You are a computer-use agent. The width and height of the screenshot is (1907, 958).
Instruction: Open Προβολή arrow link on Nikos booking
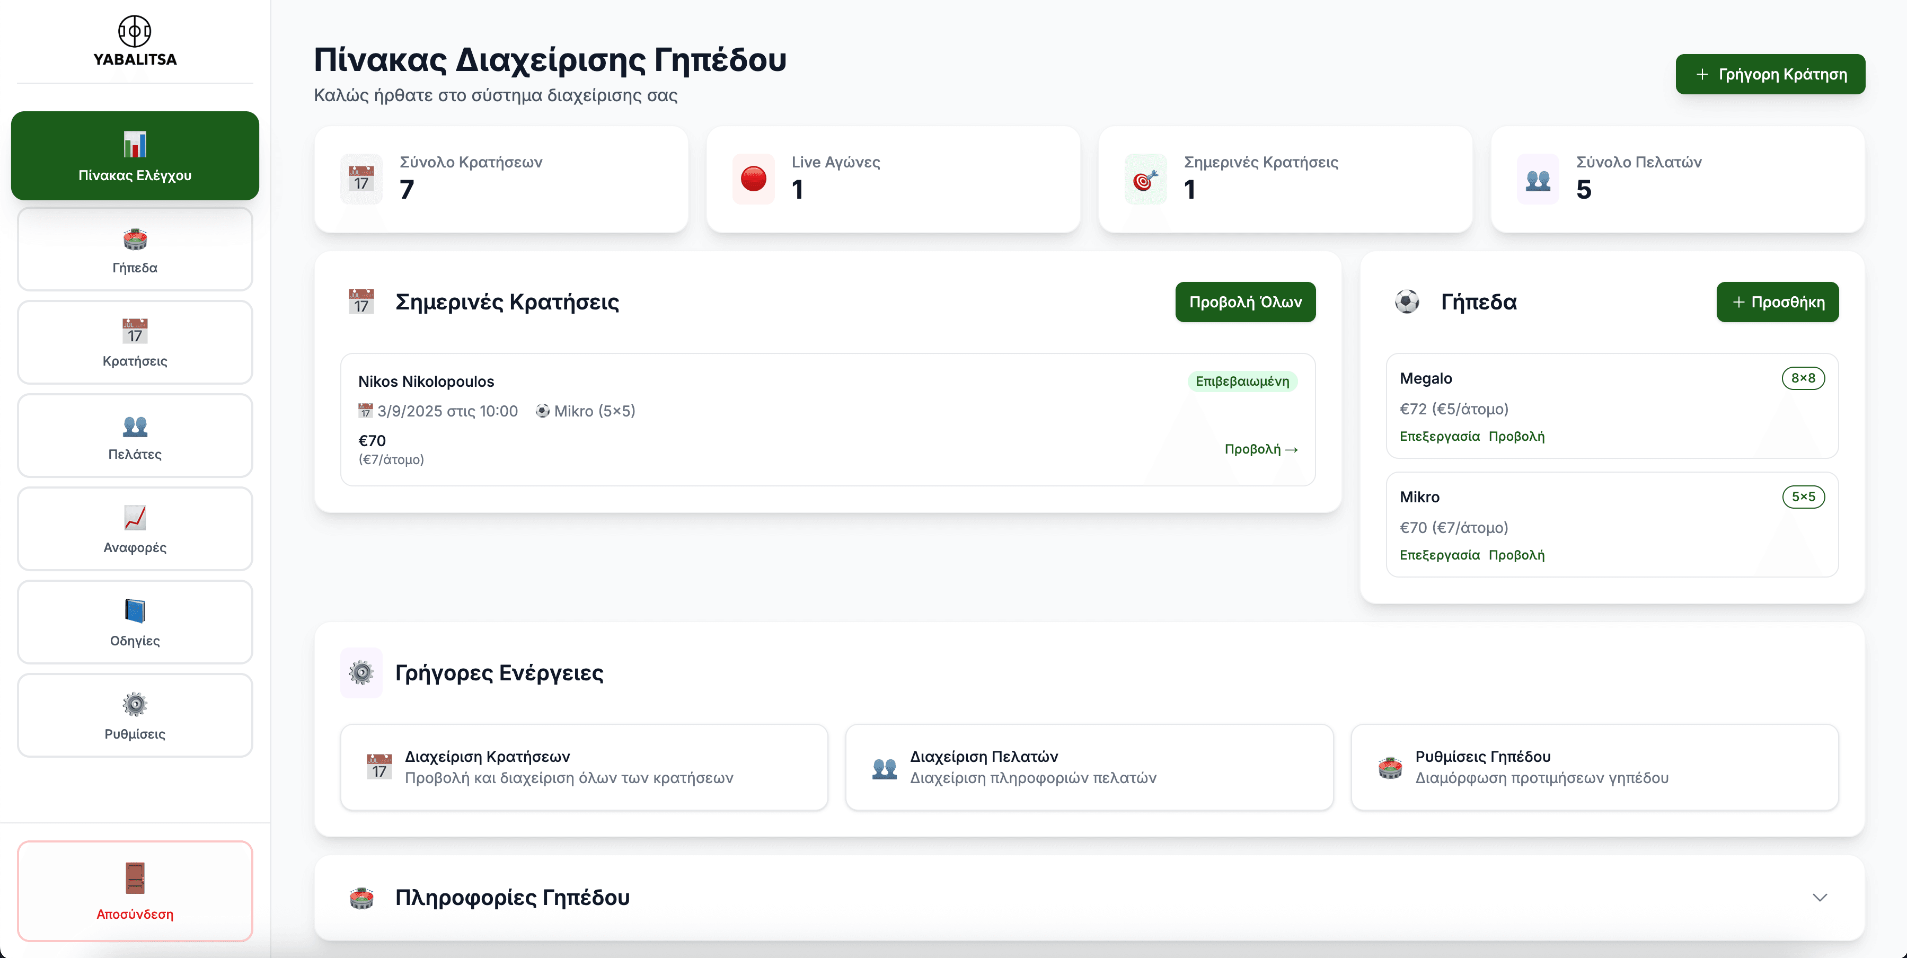tap(1261, 449)
